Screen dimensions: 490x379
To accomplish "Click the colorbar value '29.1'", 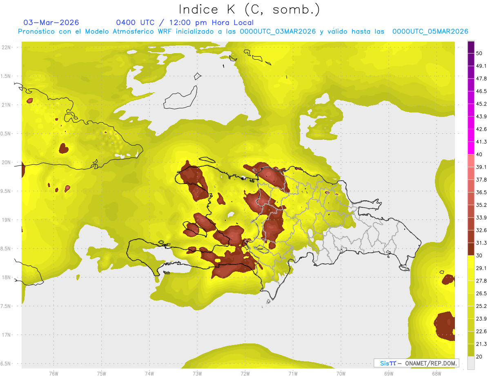I will pos(482,268).
